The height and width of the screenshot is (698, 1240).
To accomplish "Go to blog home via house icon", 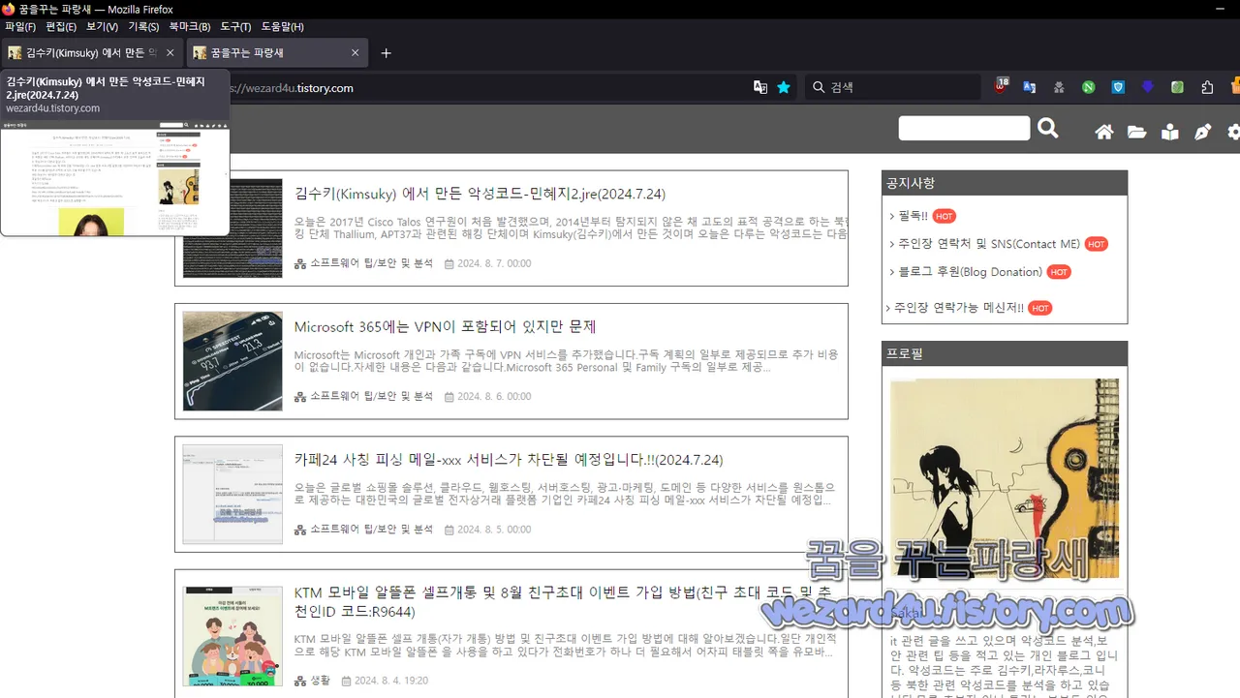I will tap(1104, 132).
